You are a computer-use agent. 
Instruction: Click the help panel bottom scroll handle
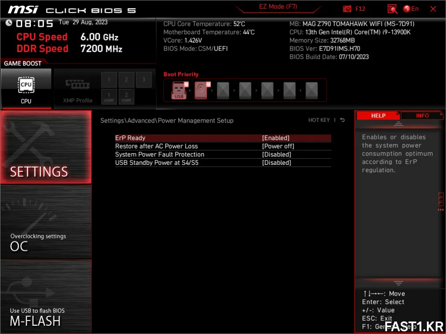(x=398, y=283)
